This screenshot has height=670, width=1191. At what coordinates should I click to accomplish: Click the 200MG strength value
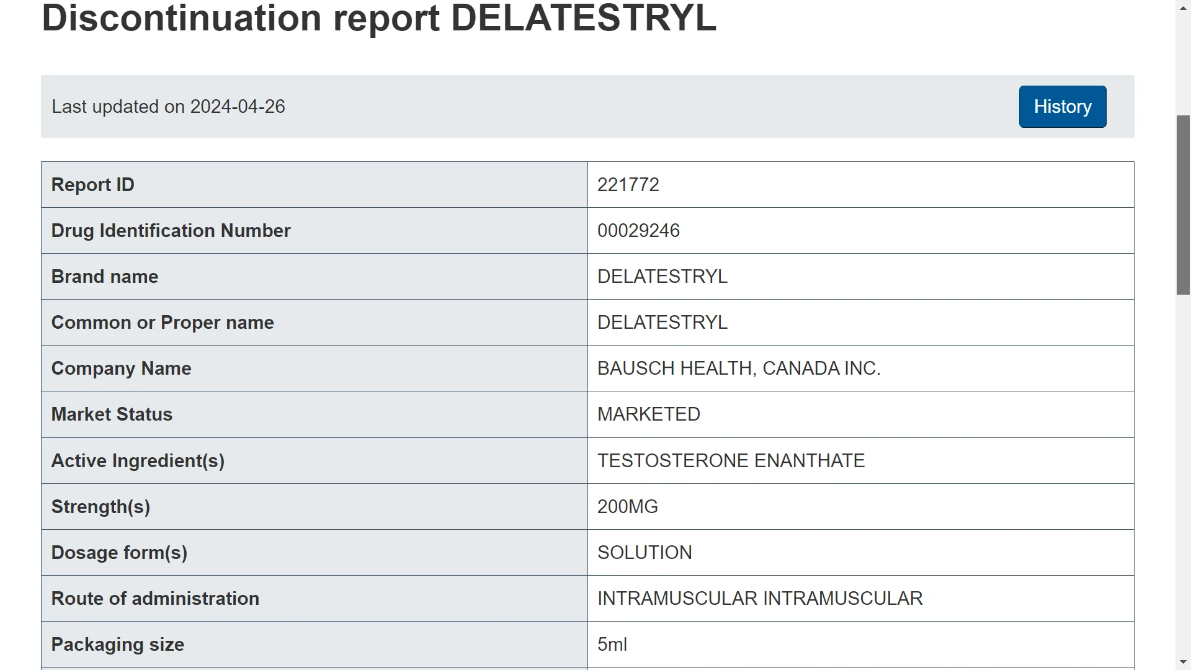627,507
